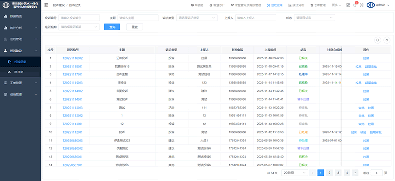395x181 pixels.
Task: Go to page 3 in pagination
Action: 338,173
